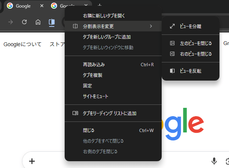Select ビューを分離 in the submenu
Viewport: 229px width, 168px height.
coord(191,26)
